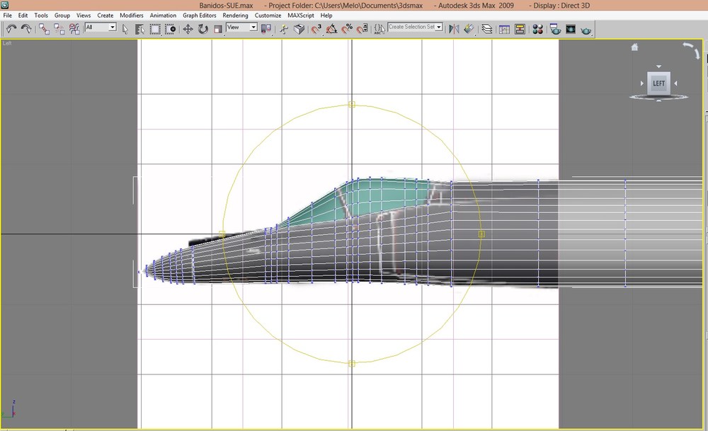This screenshot has width=708, height=431.
Task: Open the Render Setup teapot dialog
Action: coord(555,29)
